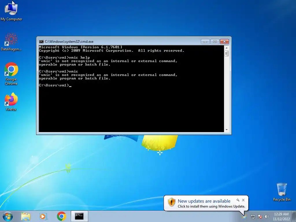296x222 pixels.
Task: Click the Windows Update tray icon
Action: point(245,217)
